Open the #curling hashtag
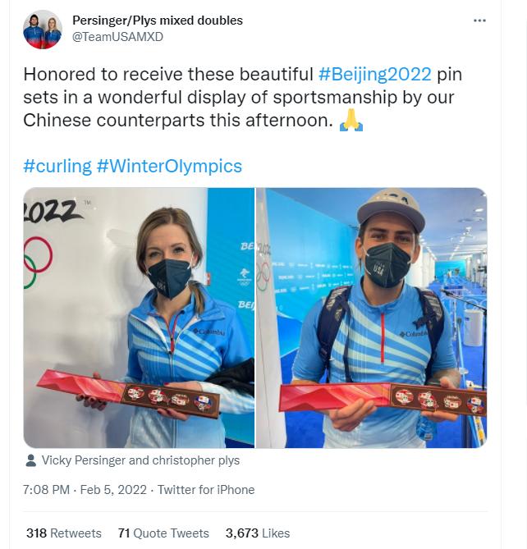The height and width of the screenshot is (549, 527). pyautogui.click(x=57, y=166)
